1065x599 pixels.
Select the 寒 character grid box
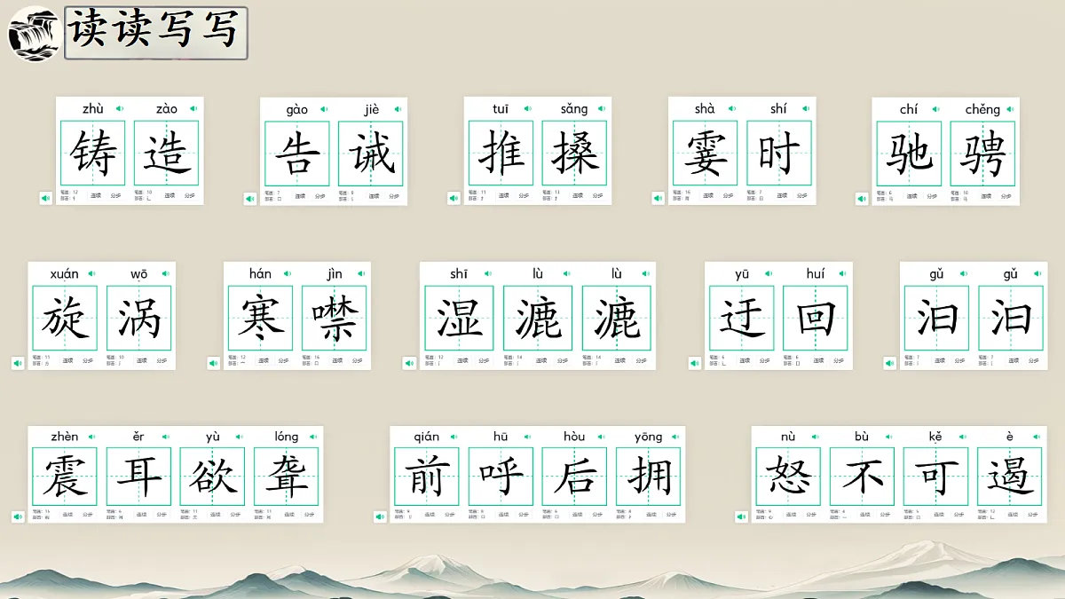261,318
